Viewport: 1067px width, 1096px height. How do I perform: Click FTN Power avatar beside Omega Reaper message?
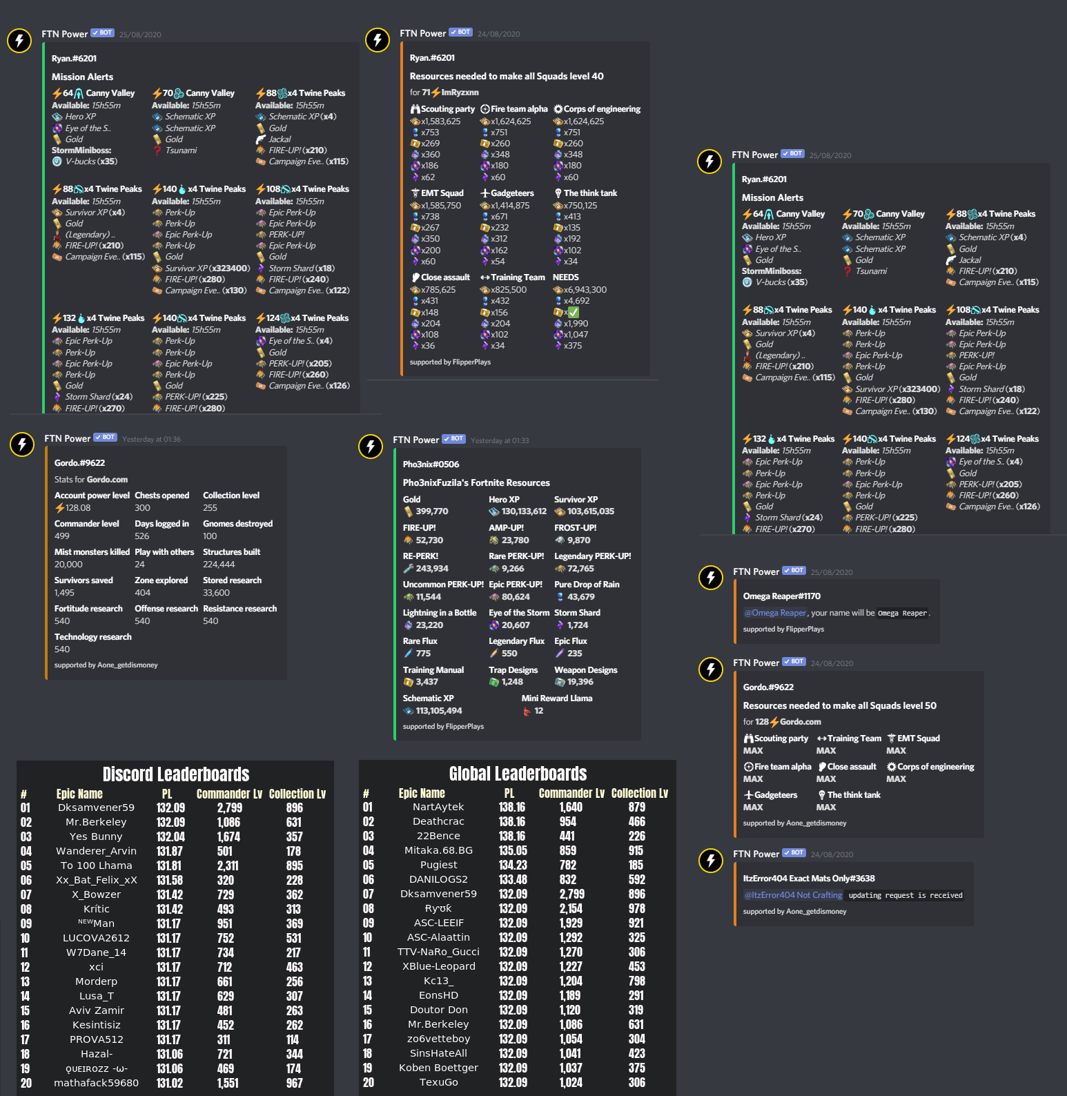pyautogui.click(x=711, y=578)
